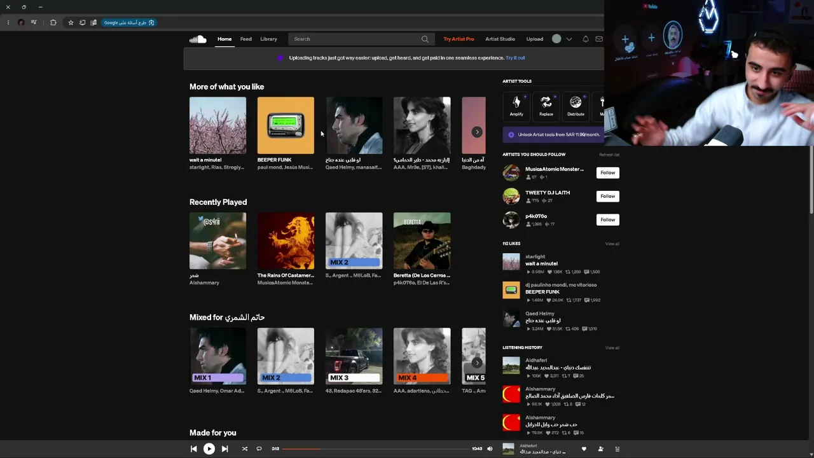Open the SoundCloud logo home link

[x=198, y=39]
